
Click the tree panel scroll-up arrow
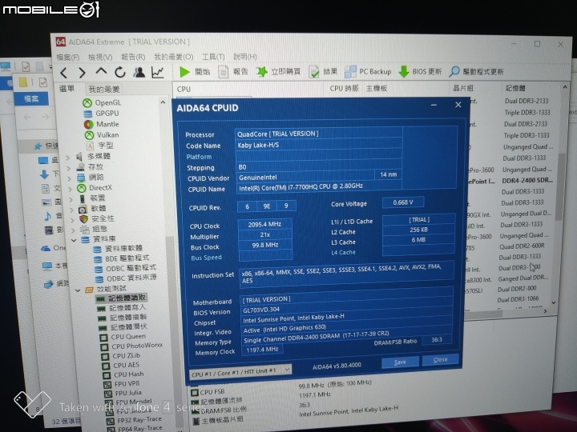163,102
